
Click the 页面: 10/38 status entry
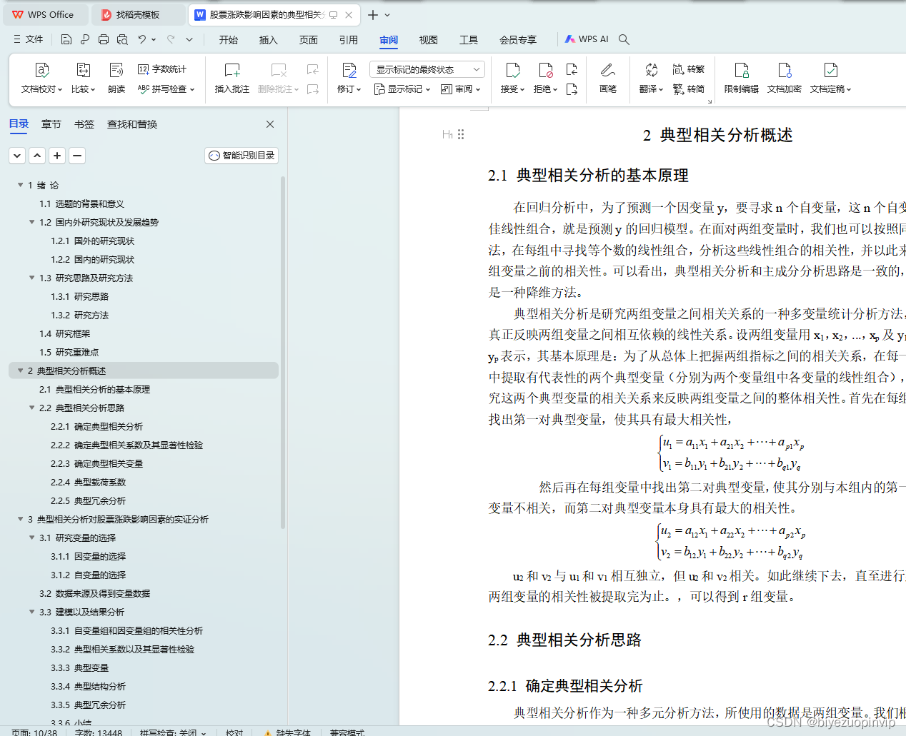coord(34,732)
